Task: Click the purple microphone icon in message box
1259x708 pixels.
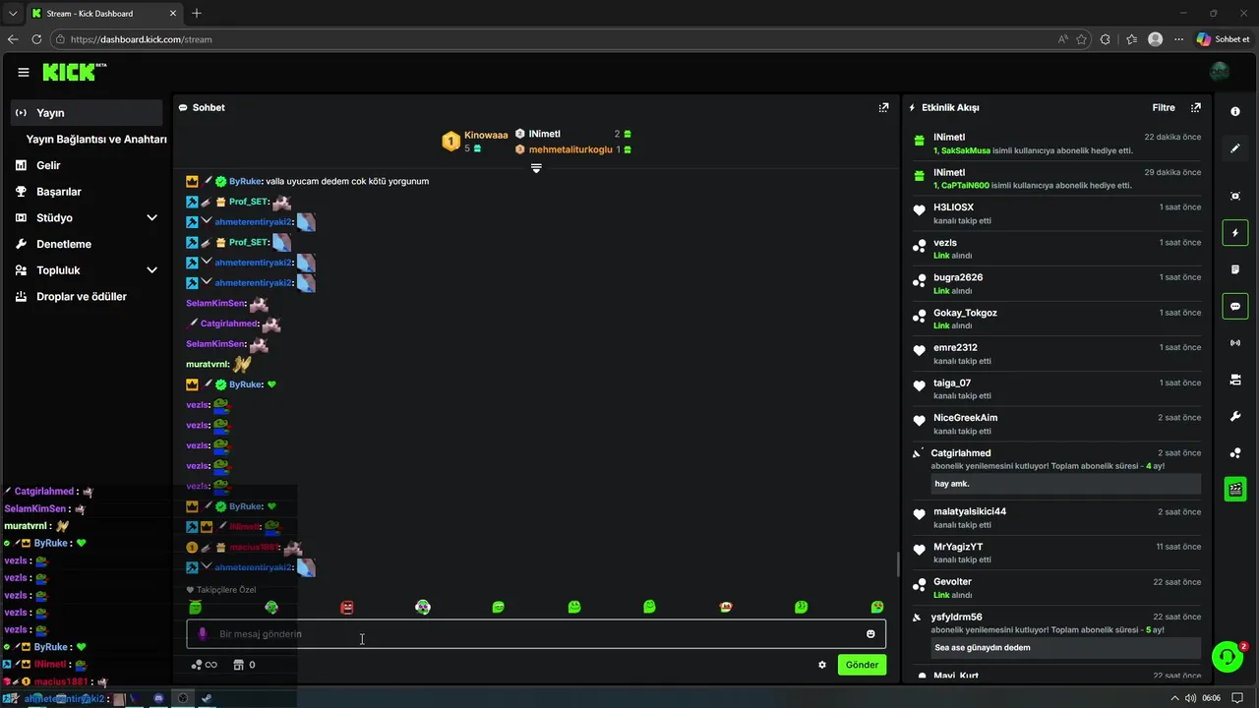Action: (203, 634)
